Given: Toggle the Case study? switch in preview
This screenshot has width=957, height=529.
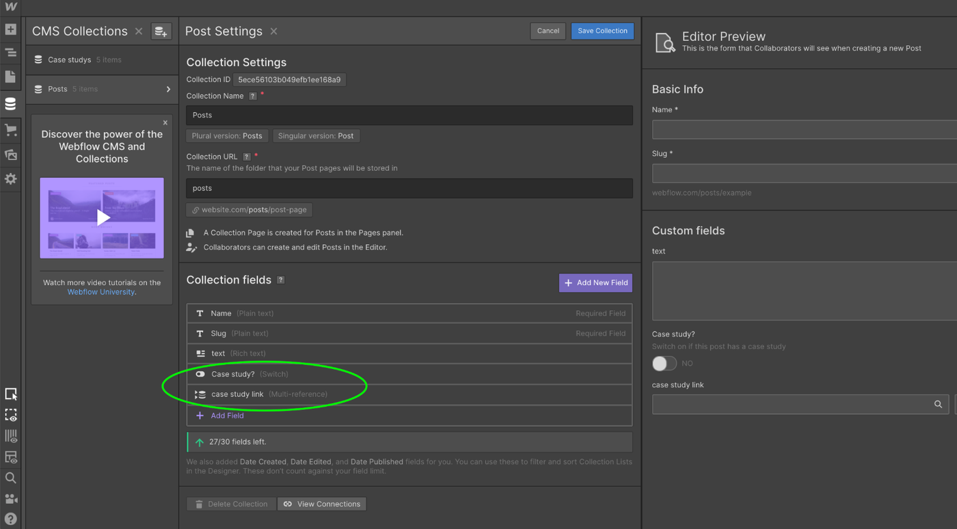Looking at the screenshot, I should click(664, 364).
